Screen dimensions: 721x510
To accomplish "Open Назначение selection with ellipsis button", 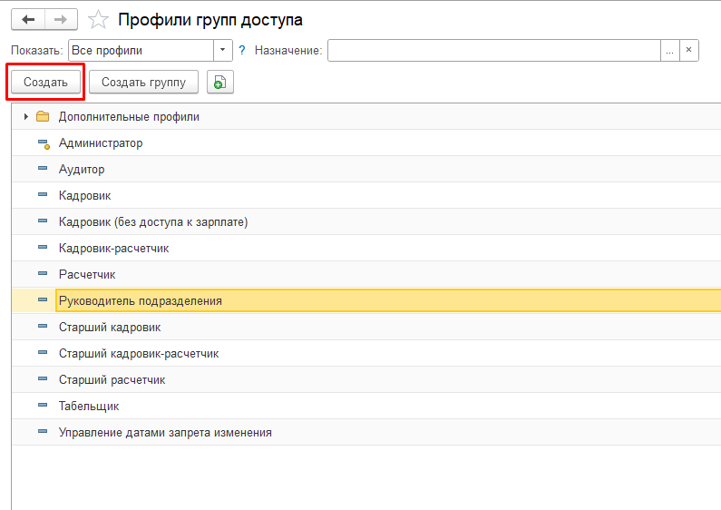I will click(670, 51).
